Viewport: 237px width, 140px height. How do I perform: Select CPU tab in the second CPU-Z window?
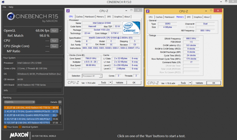[151, 17]
